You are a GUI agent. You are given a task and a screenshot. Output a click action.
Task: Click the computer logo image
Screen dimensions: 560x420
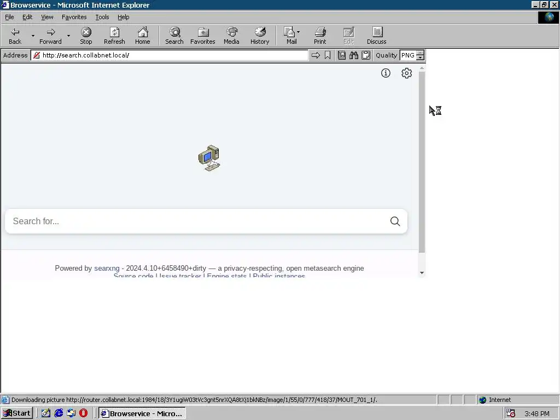(209, 158)
